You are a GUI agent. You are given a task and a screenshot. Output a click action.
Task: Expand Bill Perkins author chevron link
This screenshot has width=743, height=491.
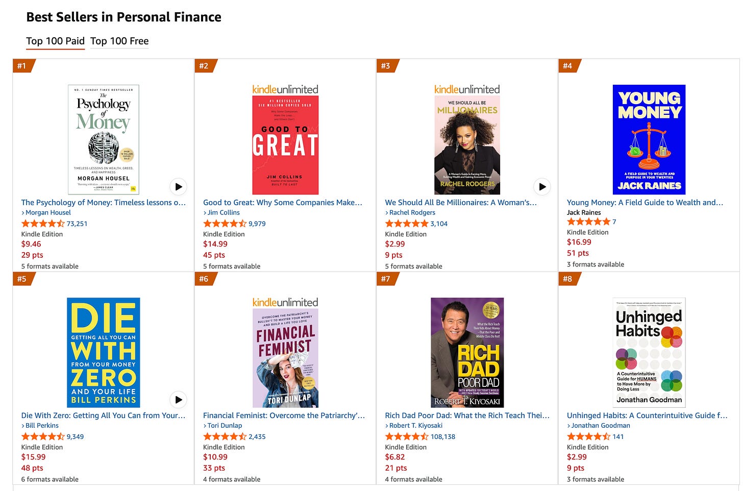(x=23, y=426)
